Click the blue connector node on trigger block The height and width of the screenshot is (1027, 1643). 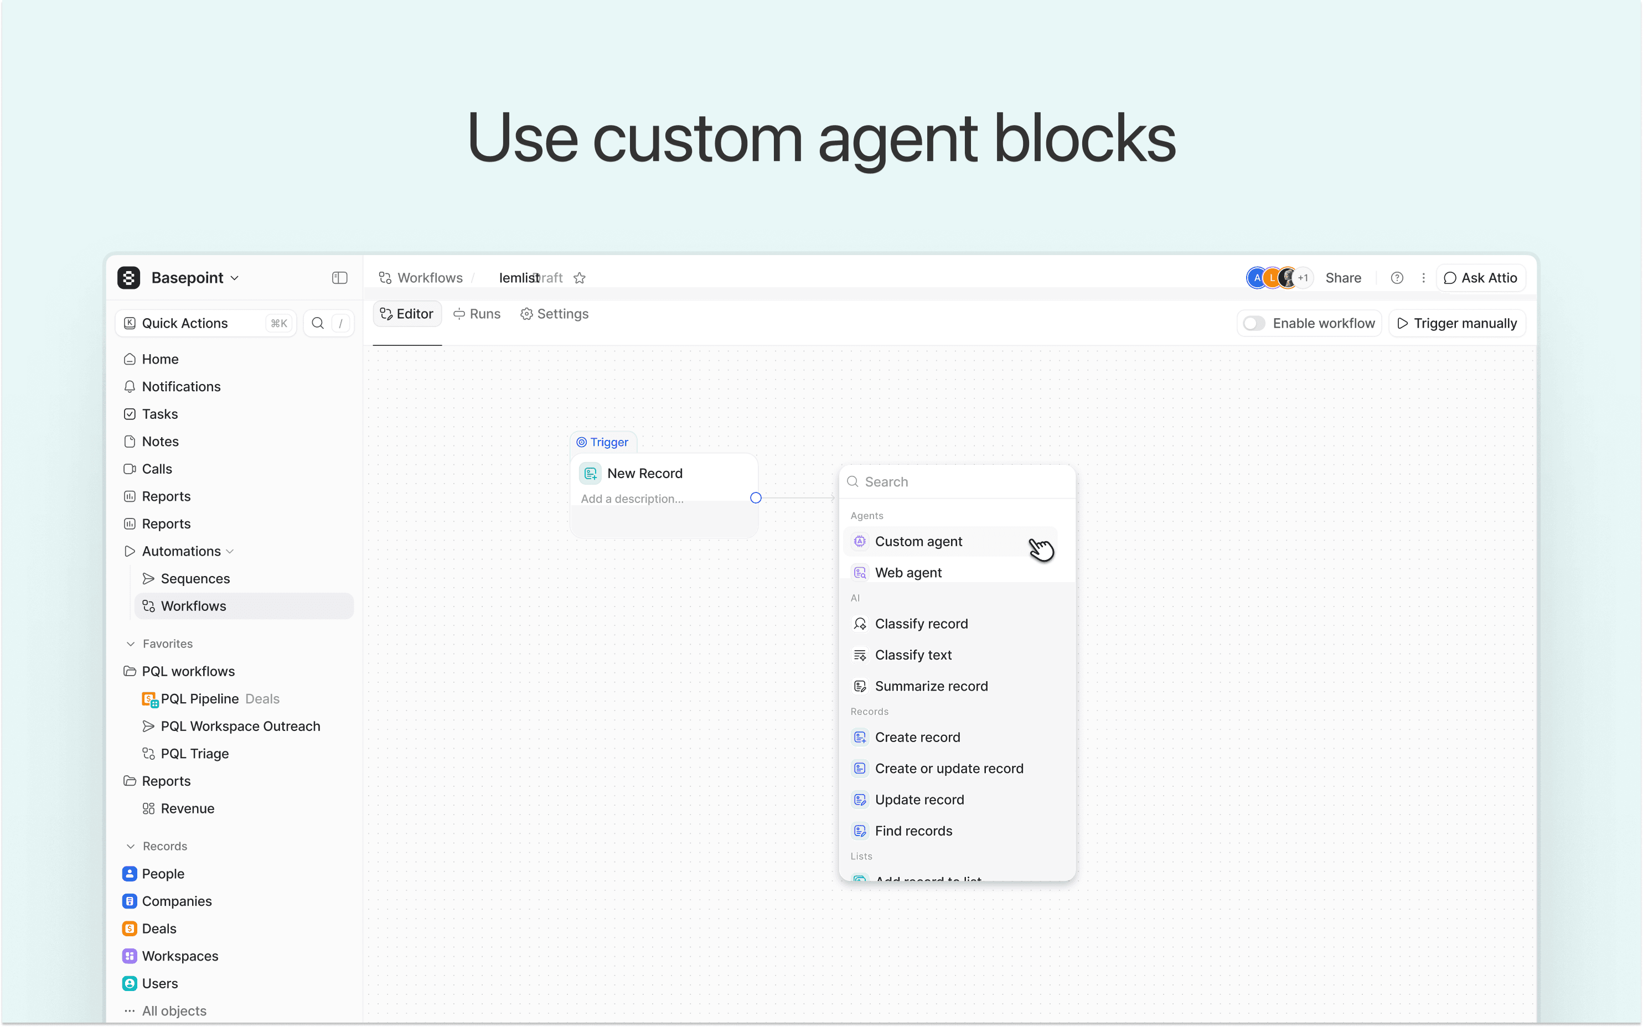tap(756, 498)
